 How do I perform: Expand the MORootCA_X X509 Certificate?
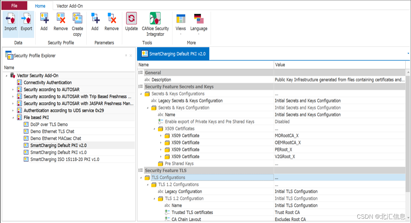click(x=161, y=136)
